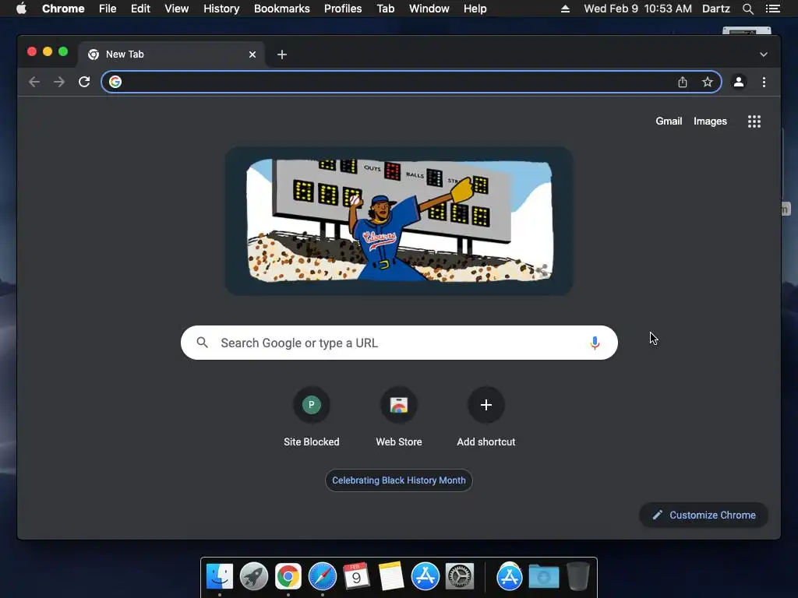Click the date and time in menu bar

click(637, 9)
